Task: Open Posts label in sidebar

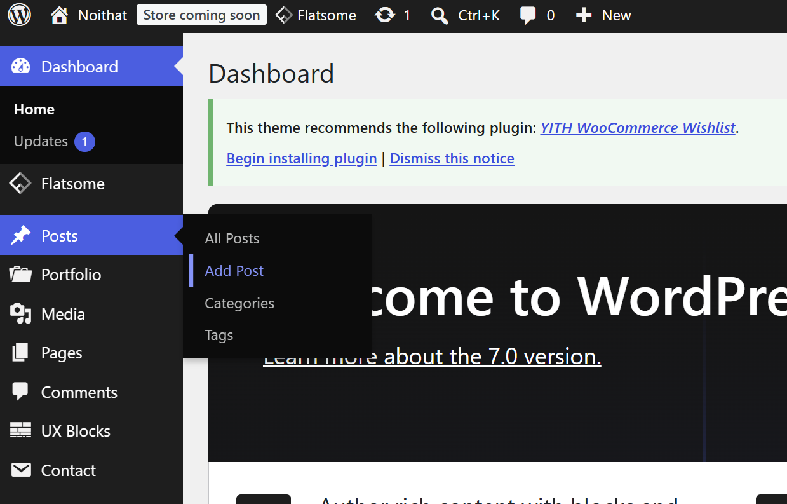Action: tap(60, 236)
